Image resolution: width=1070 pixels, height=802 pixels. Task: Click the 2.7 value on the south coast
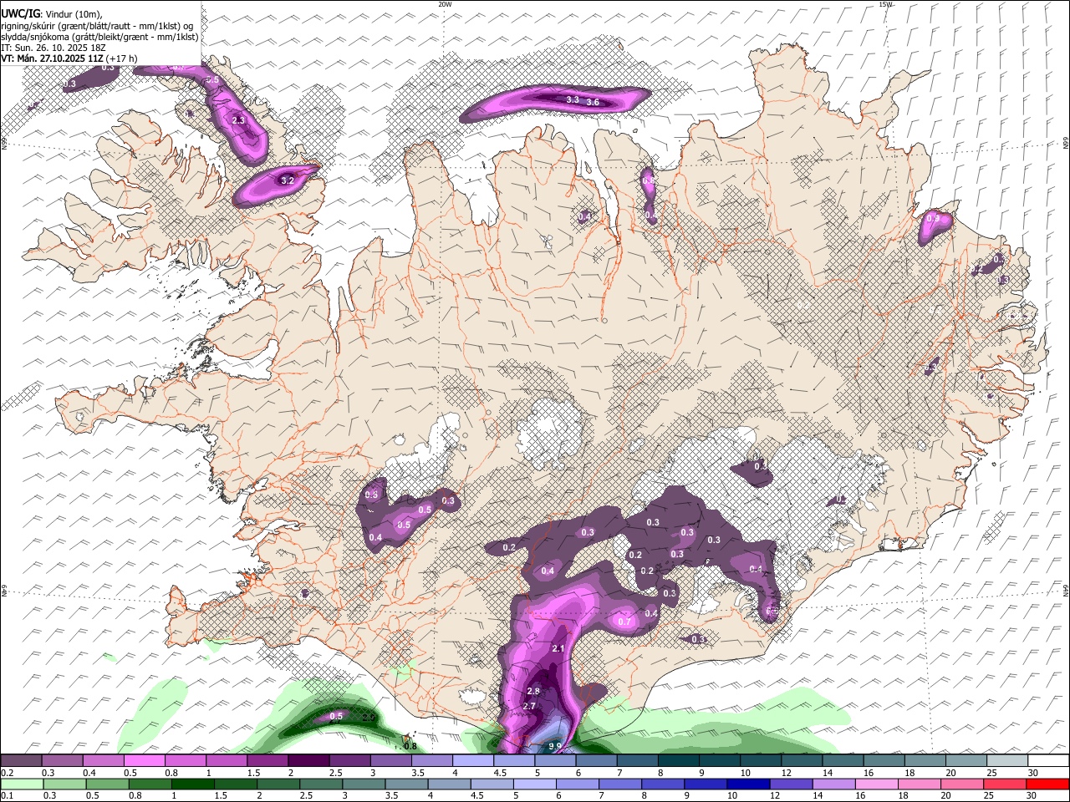click(529, 707)
